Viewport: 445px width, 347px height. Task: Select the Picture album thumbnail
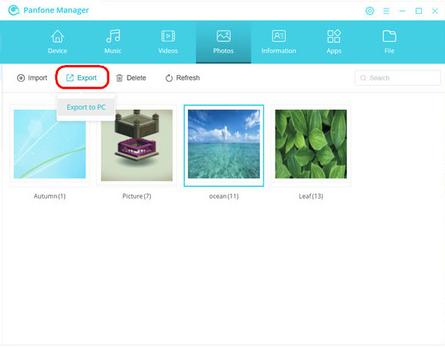tap(137, 145)
